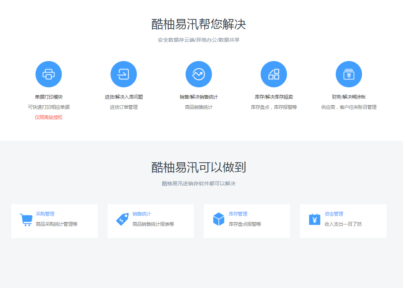Click the finance yen circle icon
Screen dimensions: 403x288
coord(349,74)
